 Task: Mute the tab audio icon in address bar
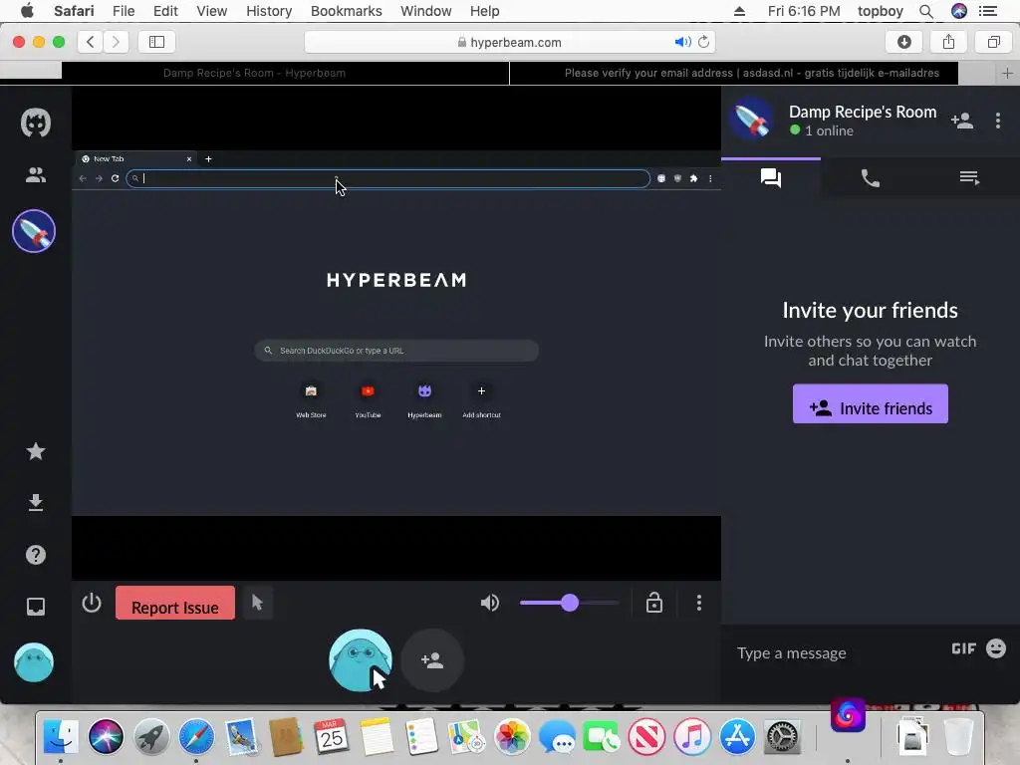pos(682,42)
